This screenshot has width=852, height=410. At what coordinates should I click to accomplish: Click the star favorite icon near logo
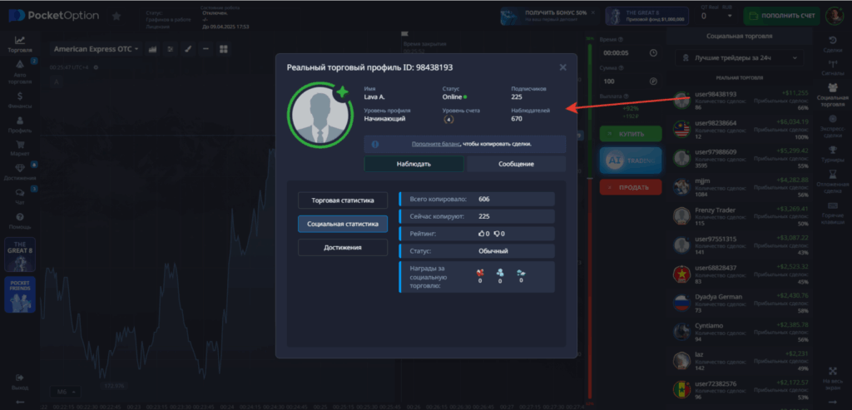pos(116,16)
